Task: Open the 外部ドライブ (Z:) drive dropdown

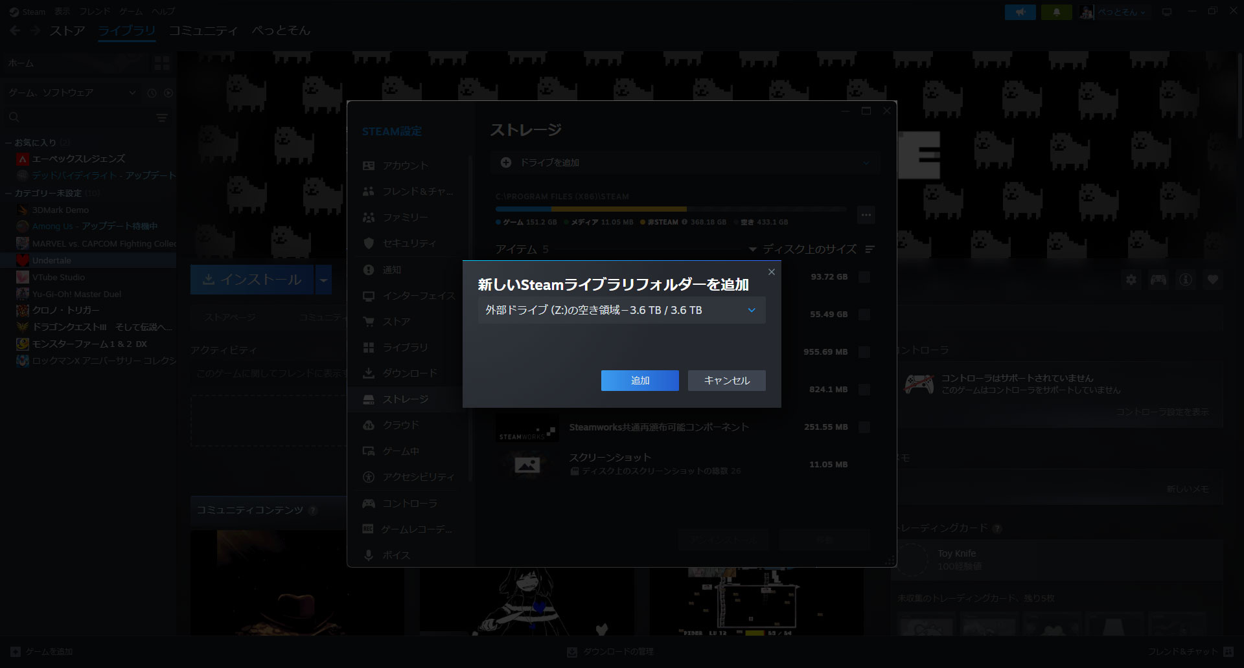Action: tap(621, 310)
